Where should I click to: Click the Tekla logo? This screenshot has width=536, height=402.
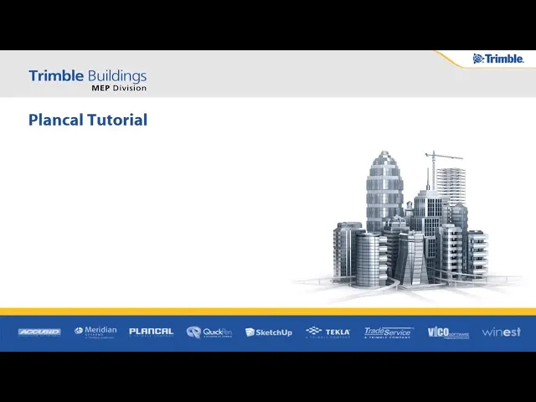click(327, 332)
